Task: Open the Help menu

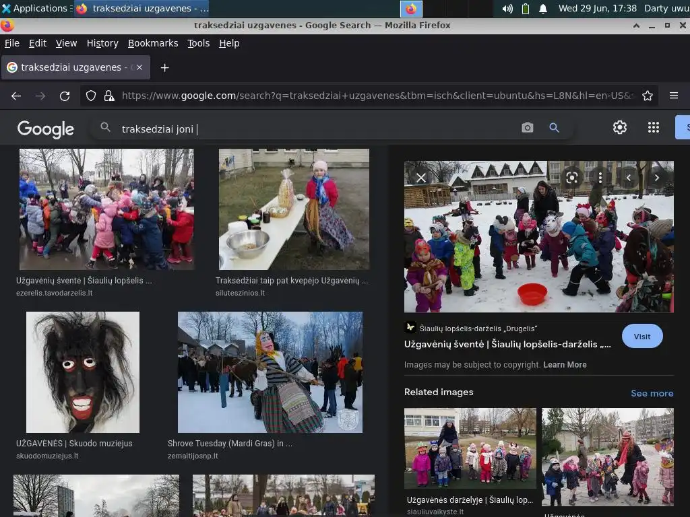Action: [229, 43]
